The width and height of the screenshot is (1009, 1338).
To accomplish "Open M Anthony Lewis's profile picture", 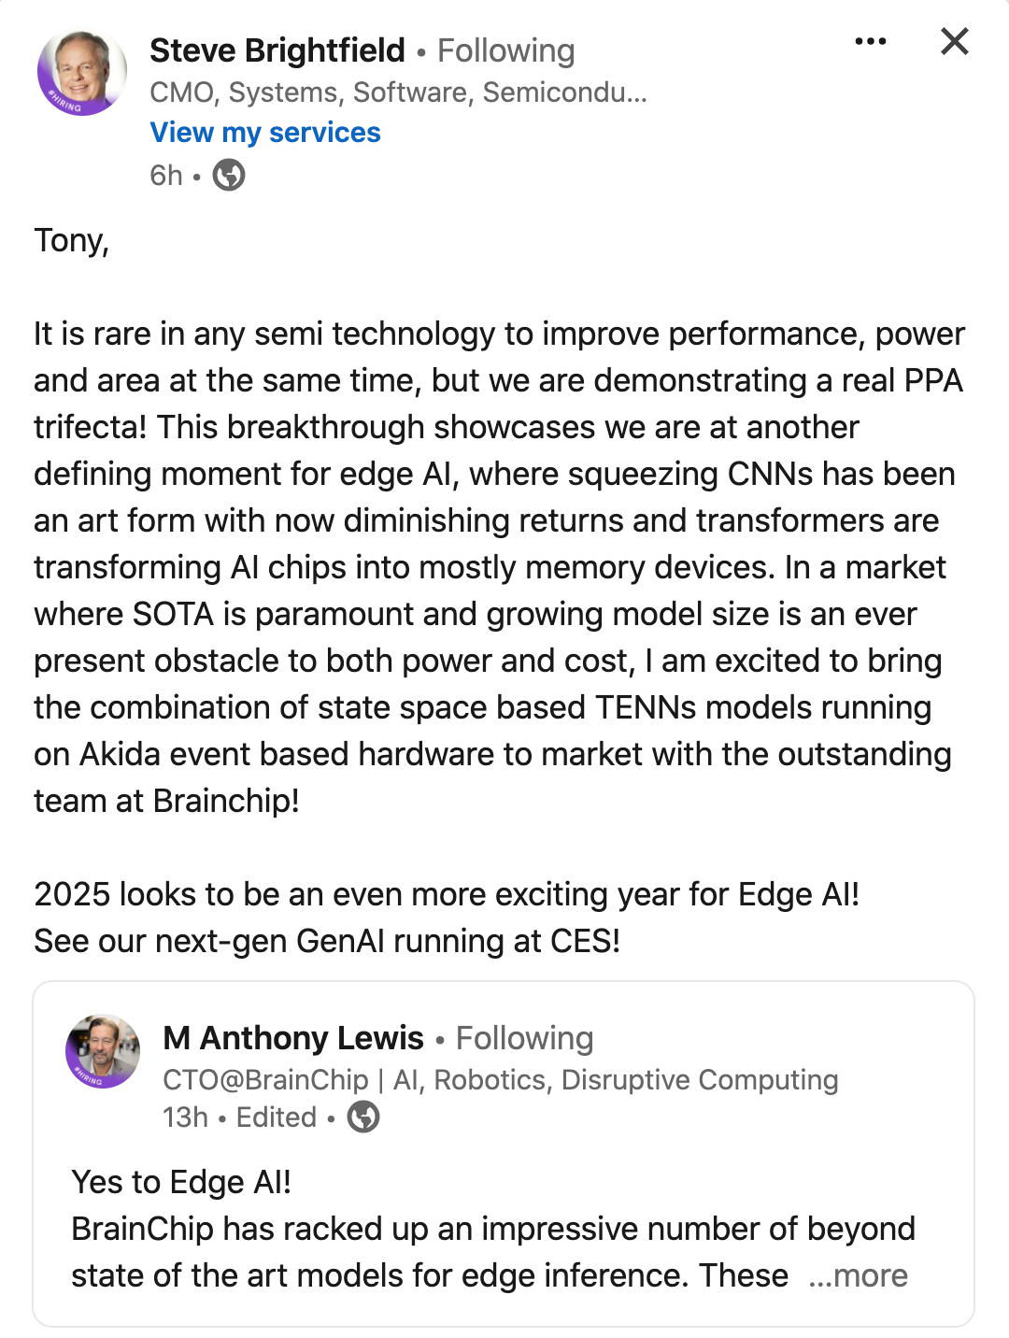I will point(103,1051).
